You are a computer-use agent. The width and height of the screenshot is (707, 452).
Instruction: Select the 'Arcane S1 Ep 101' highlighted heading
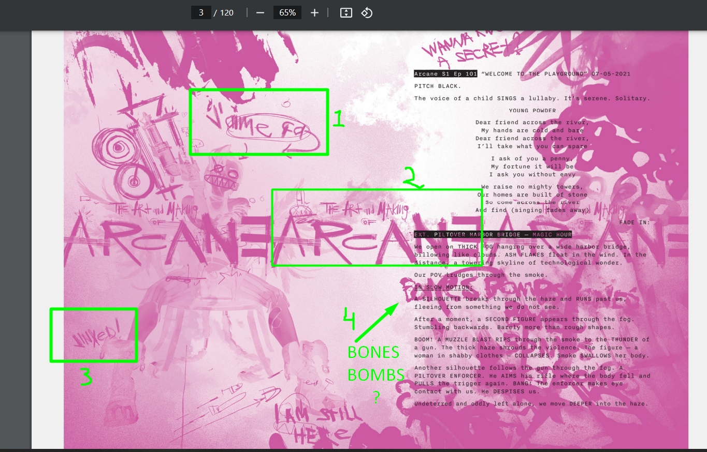pyautogui.click(x=445, y=74)
